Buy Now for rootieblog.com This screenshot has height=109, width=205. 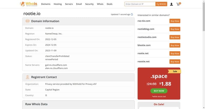click(x=175, y=29)
